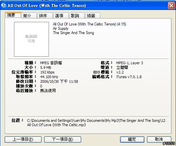Click the artist name Air Supply
The height and width of the screenshot is (146, 176).
(61, 28)
